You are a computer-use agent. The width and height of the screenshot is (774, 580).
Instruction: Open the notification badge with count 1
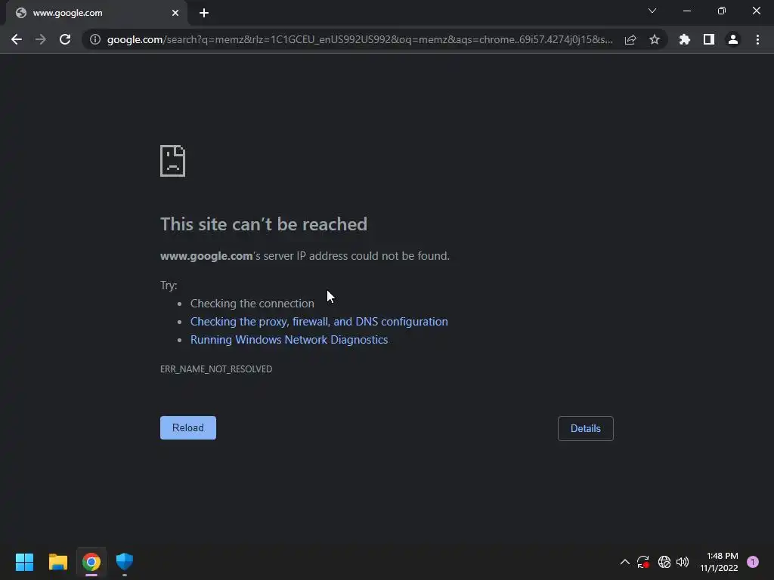(753, 562)
